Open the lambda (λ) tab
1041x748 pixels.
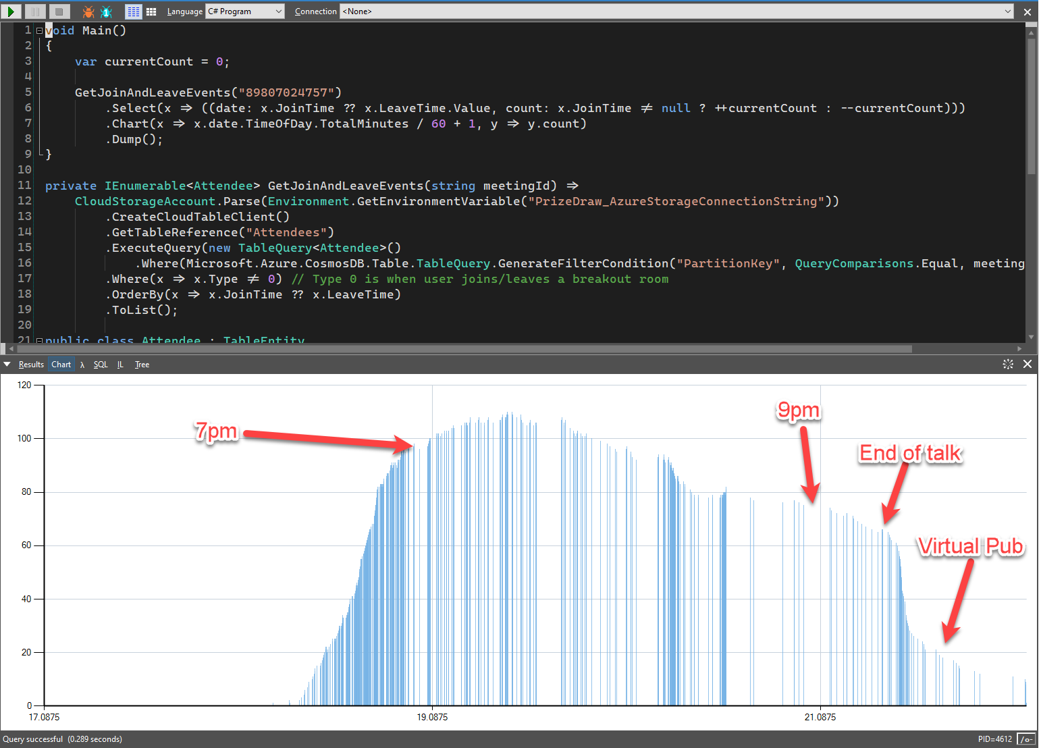coord(82,365)
